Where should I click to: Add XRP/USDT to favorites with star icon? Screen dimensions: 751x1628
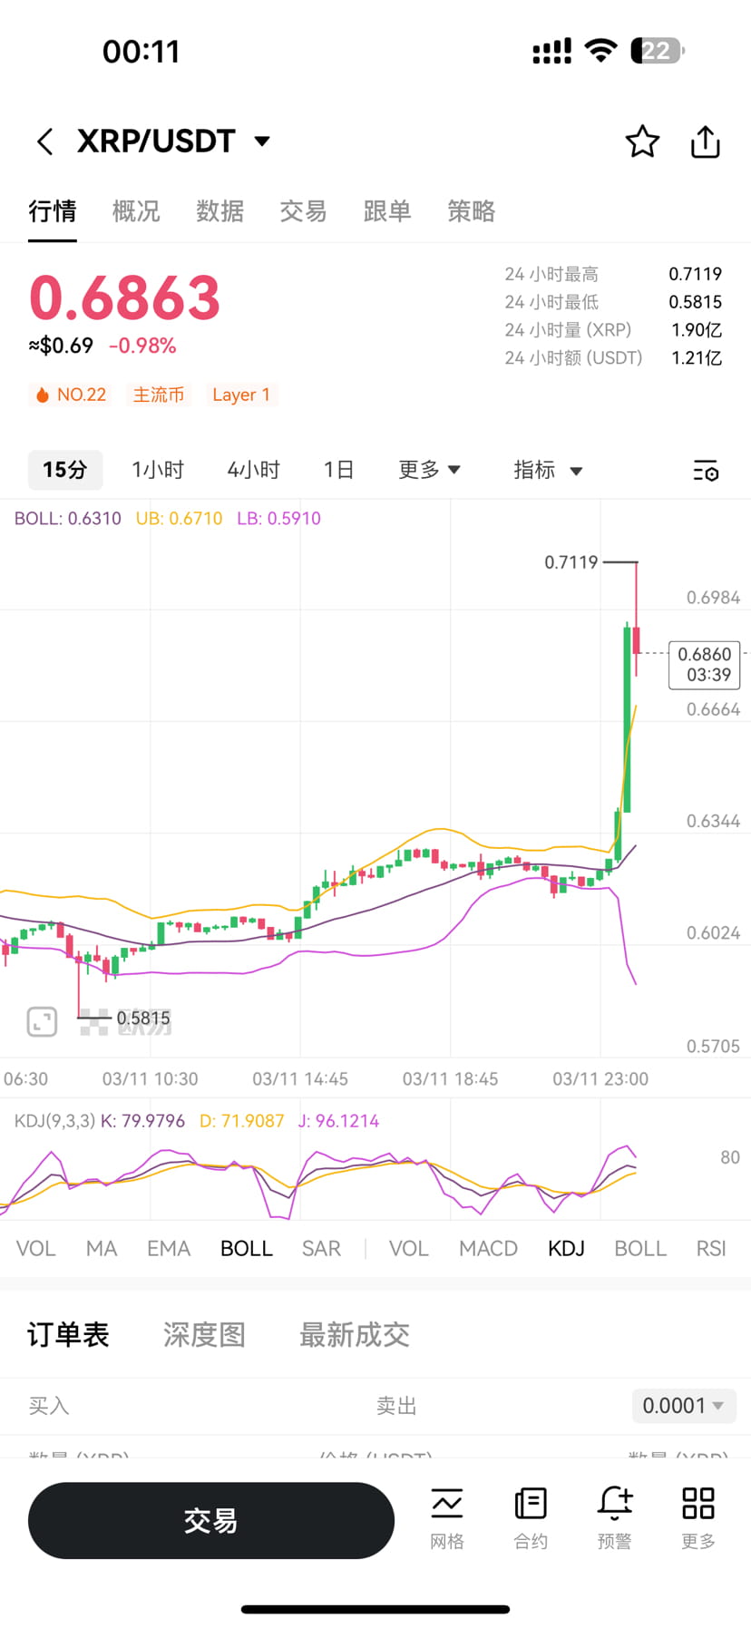[642, 141]
